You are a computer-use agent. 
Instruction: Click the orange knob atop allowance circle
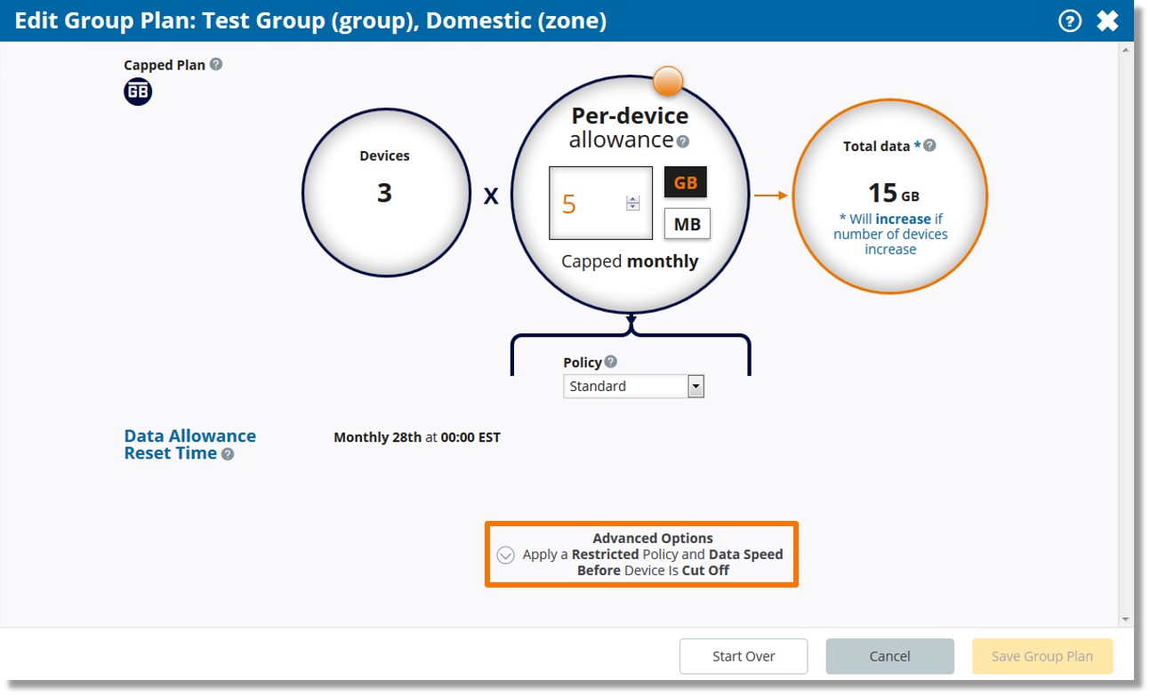668,81
